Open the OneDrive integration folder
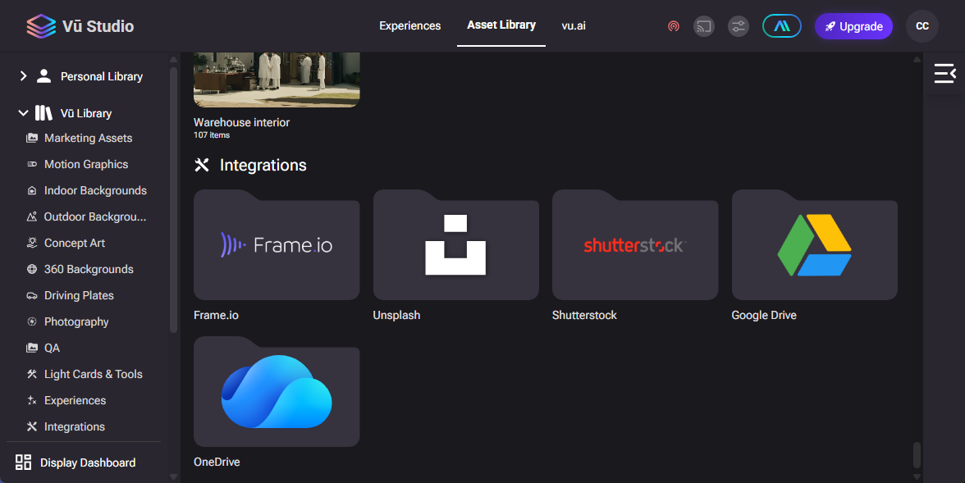Screen dimensions: 965x483 pyautogui.click(x=277, y=391)
